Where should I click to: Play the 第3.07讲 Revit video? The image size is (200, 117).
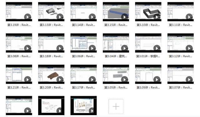tap(189, 80)
